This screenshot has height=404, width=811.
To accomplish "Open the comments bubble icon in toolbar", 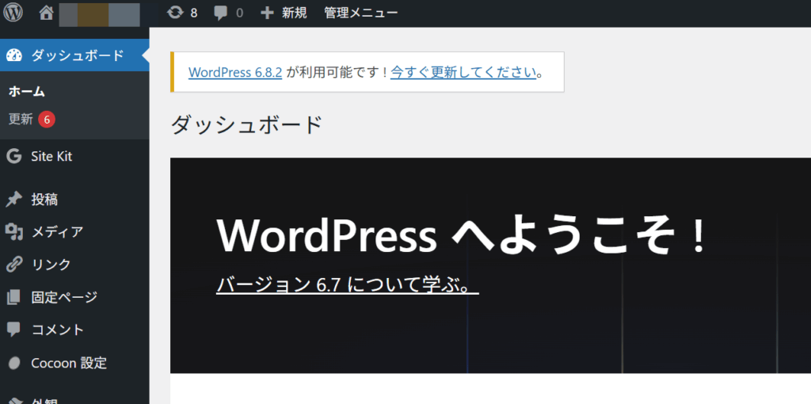I will (x=221, y=13).
